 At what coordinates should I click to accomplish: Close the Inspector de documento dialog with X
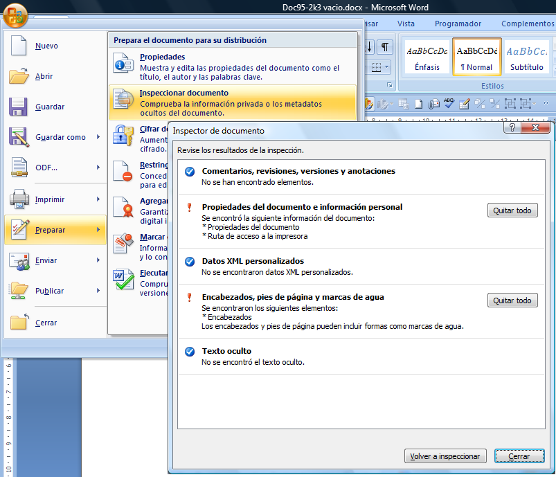tap(535, 127)
